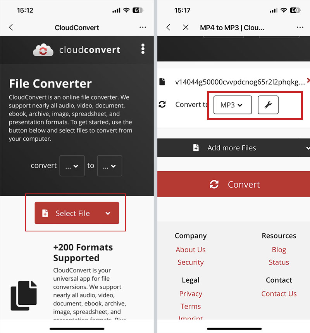Open the About Us link
The width and height of the screenshot is (310, 333).
click(191, 250)
